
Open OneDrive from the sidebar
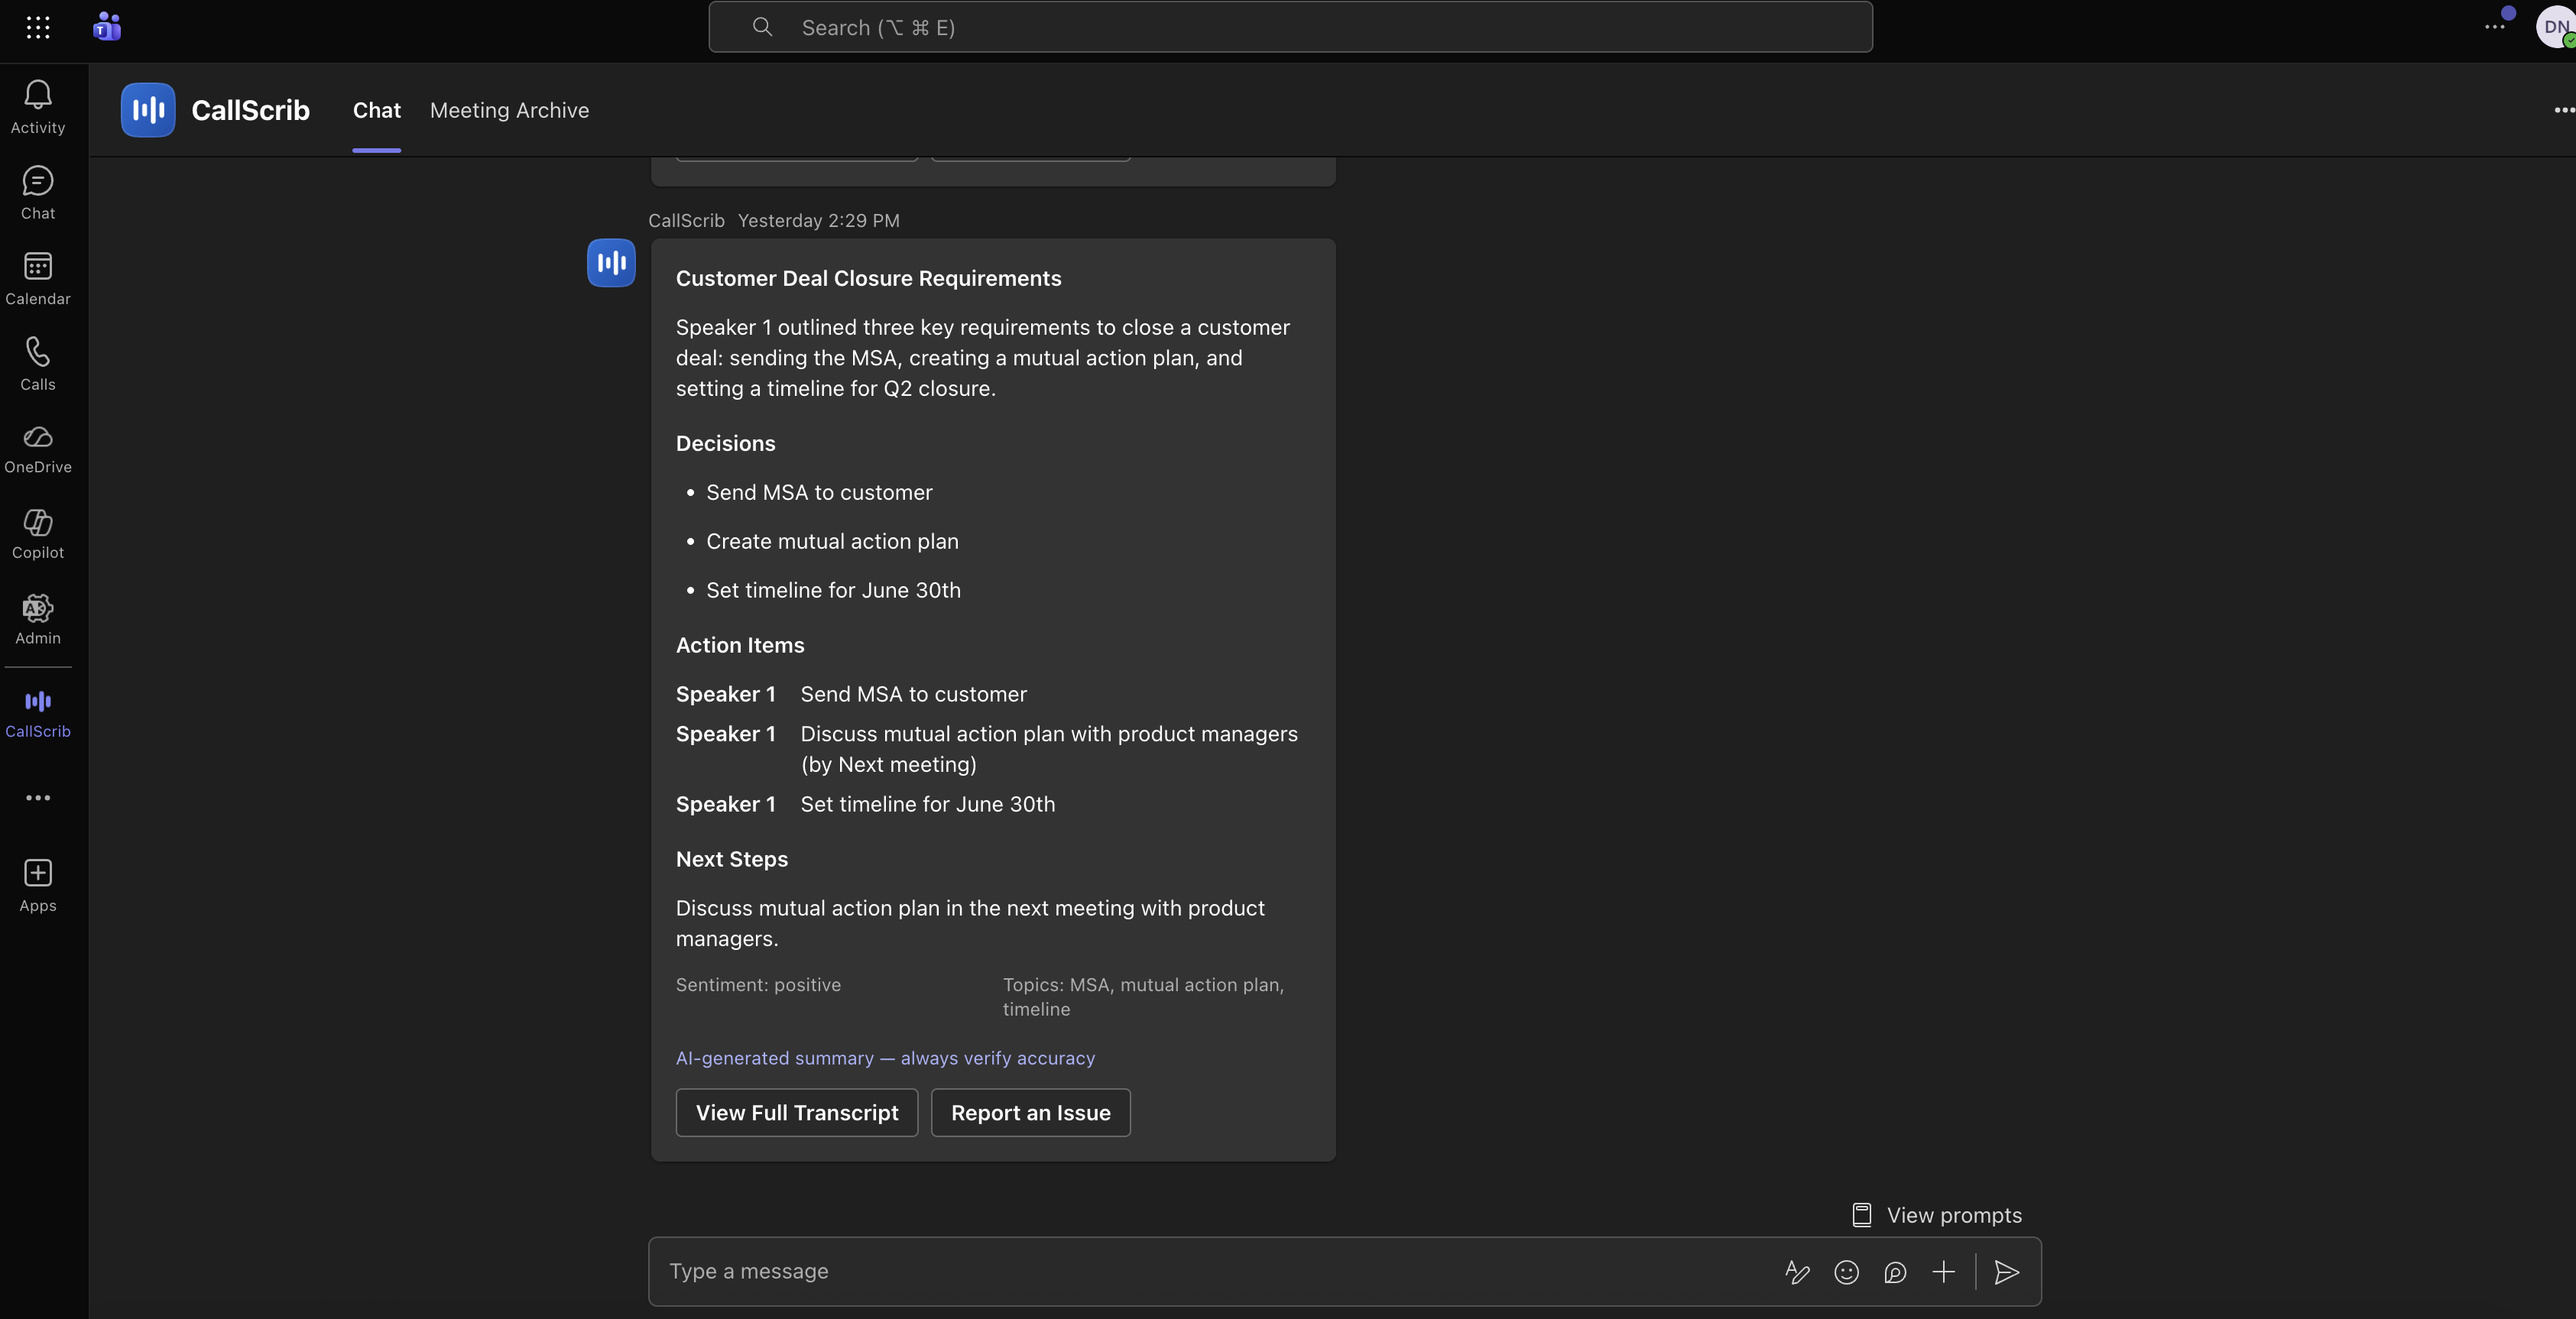pyautogui.click(x=38, y=449)
